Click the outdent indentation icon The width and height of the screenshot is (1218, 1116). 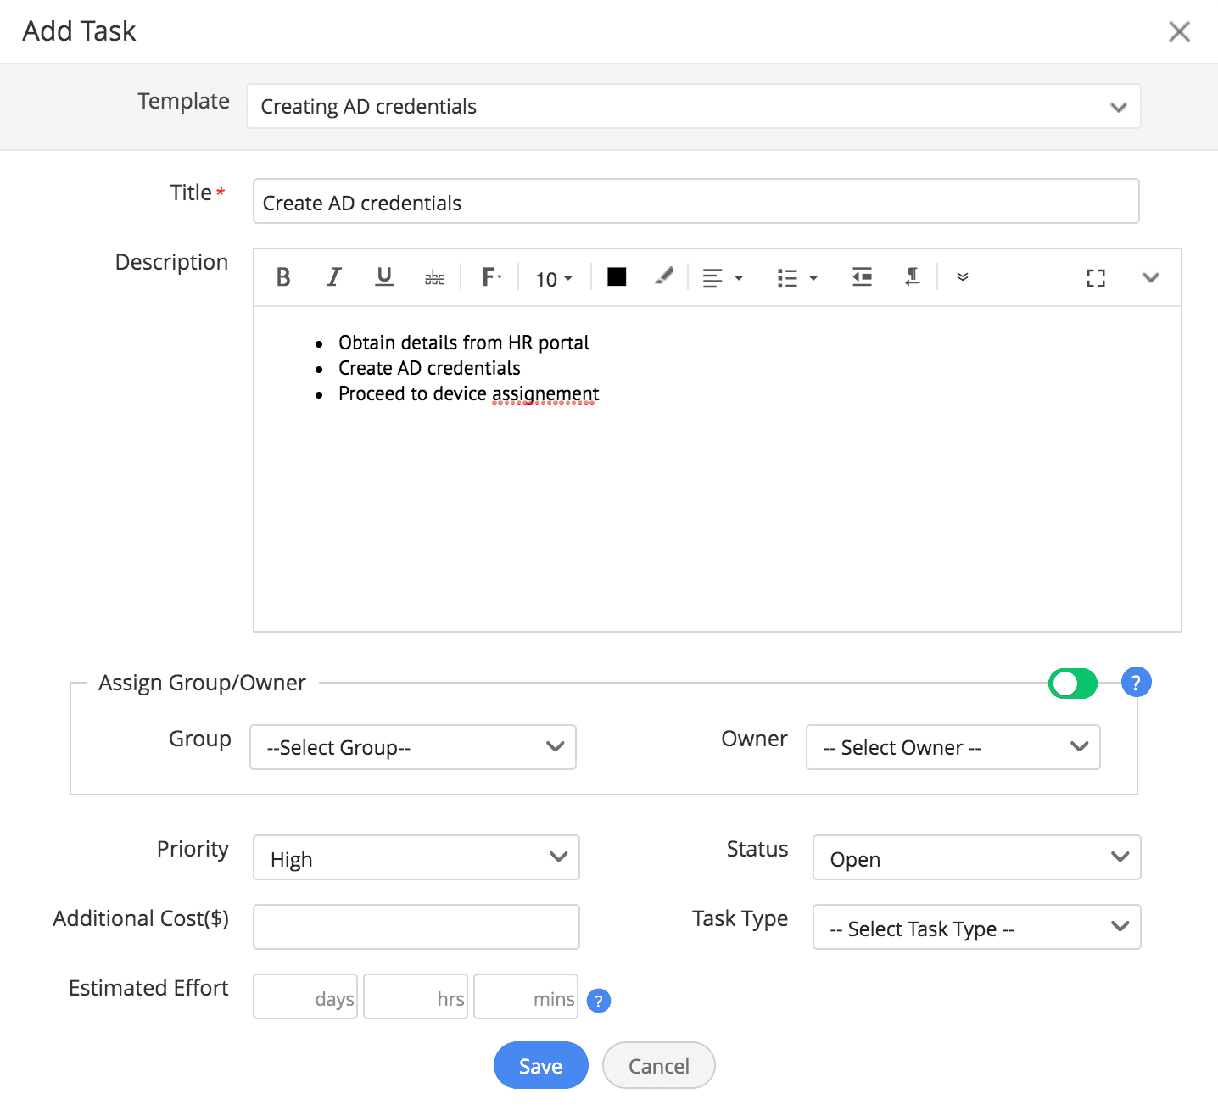(862, 277)
